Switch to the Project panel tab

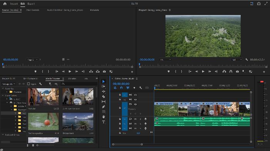coord(8,79)
